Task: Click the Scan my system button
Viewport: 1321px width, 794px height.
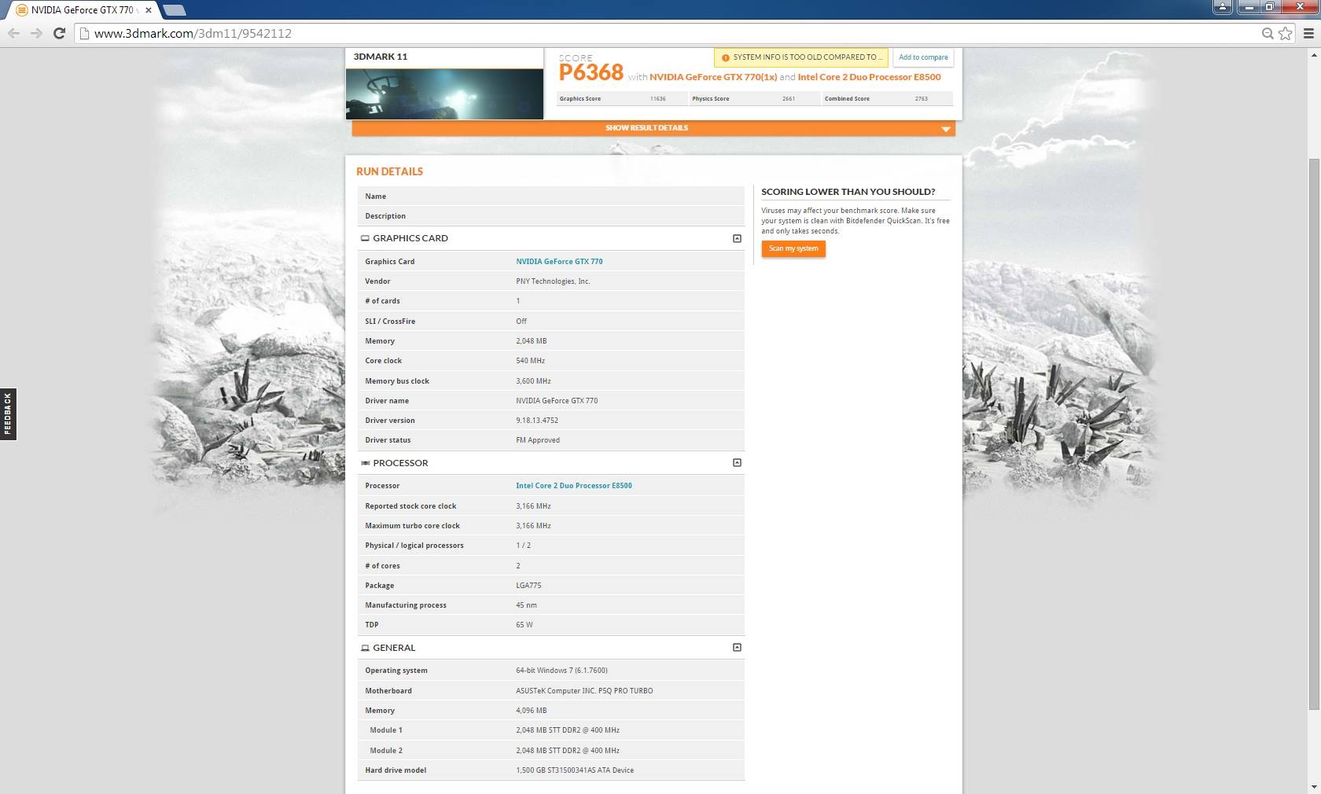Action: pos(793,248)
